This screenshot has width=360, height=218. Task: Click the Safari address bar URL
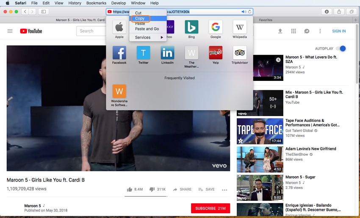point(179,12)
